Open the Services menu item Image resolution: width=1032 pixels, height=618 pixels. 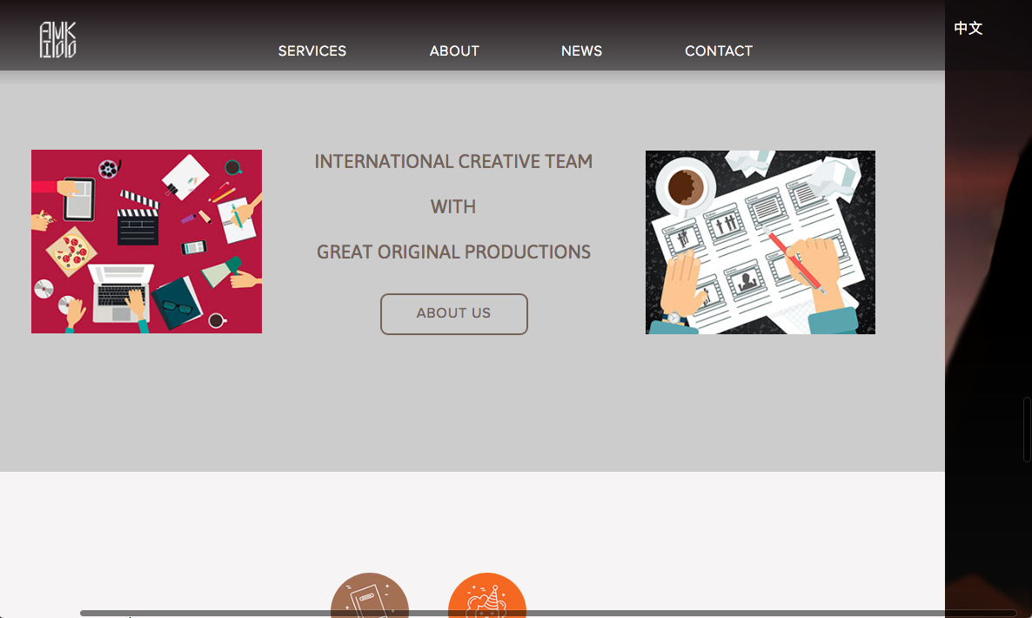pyautogui.click(x=312, y=50)
